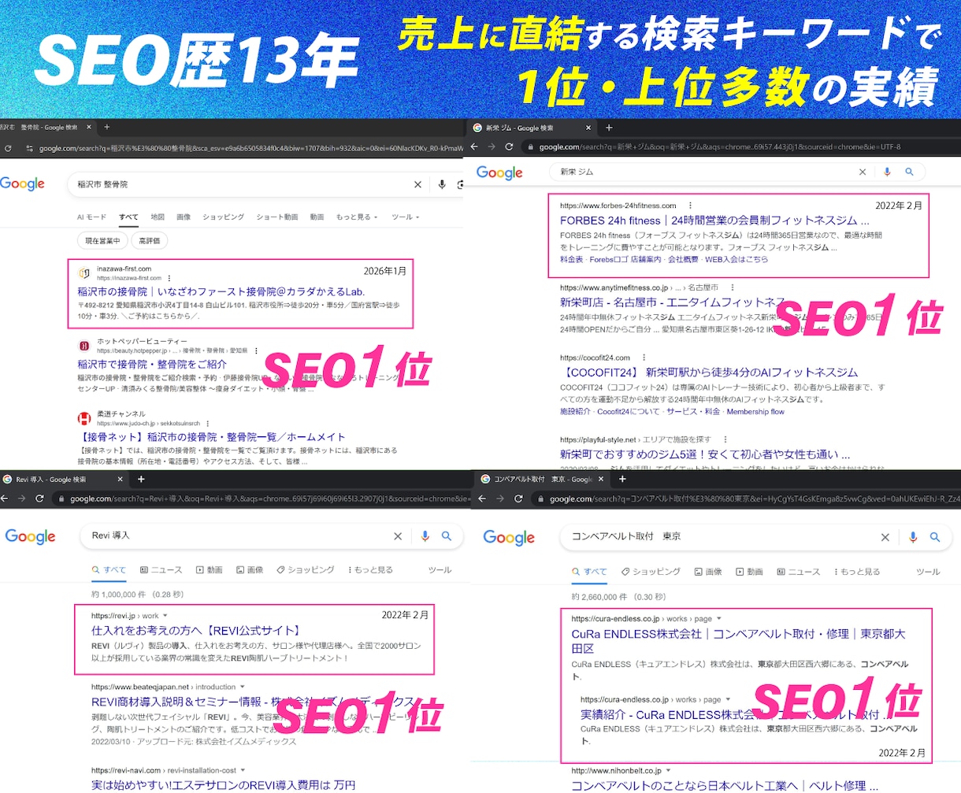Clear the 新栄 ジム search query

tap(863, 172)
